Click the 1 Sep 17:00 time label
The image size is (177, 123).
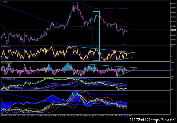coord(101,116)
